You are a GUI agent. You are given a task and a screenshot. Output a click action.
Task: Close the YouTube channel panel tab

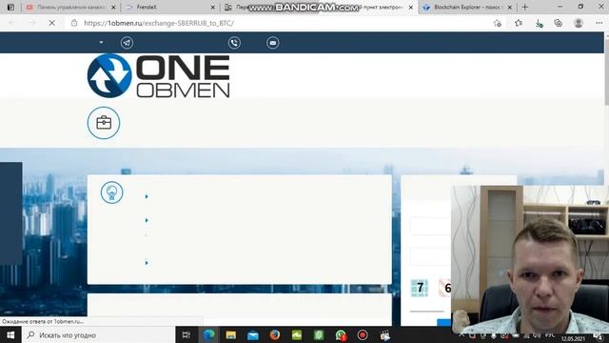pos(113,8)
